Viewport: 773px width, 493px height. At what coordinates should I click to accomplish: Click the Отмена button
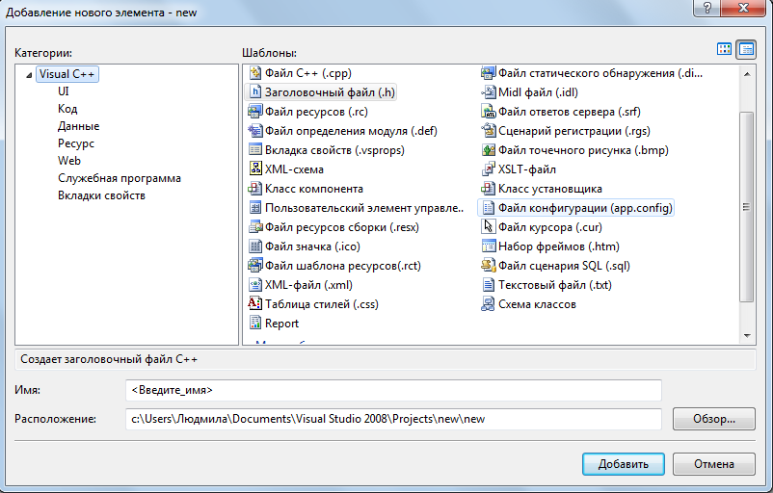(x=714, y=464)
